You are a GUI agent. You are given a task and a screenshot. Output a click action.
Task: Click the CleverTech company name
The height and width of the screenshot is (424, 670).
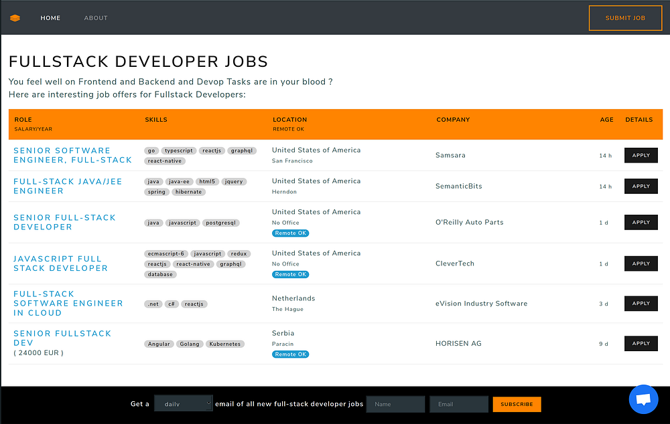(455, 263)
